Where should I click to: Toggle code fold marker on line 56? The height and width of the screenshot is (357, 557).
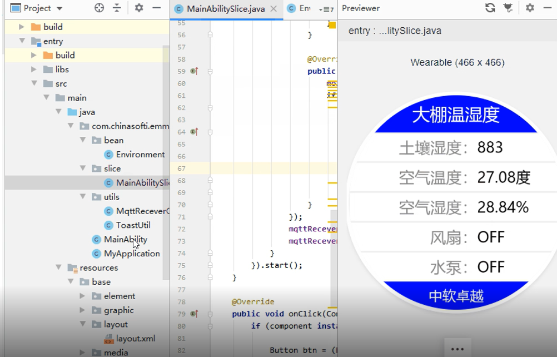(210, 34)
